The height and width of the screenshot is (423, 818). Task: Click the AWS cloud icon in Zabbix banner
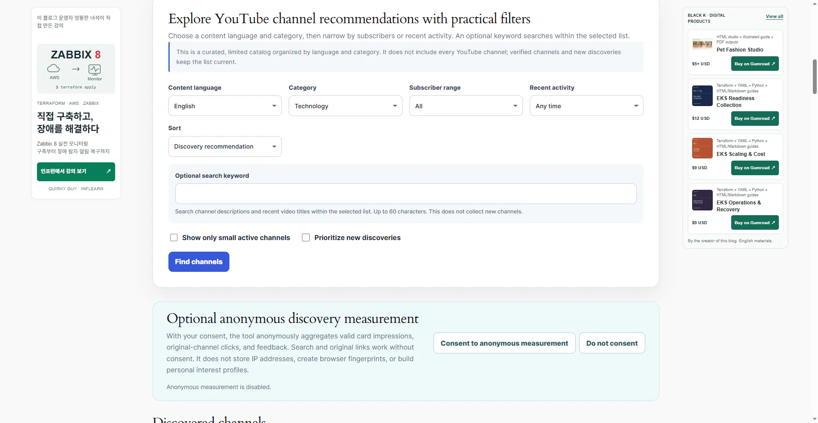pyautogui.click(x=54, y=68)
